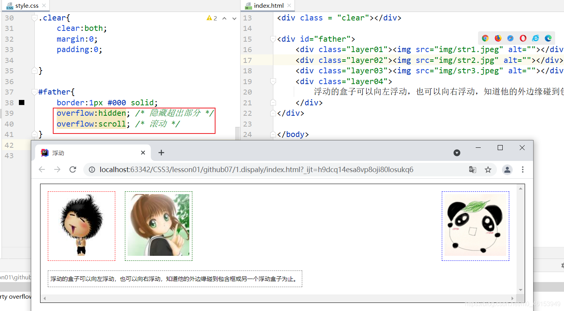Image resolution: width=564 pixels, height=311 pixels.
Task: Open the preview in Firefox
Action: click(x=498, y=38)
